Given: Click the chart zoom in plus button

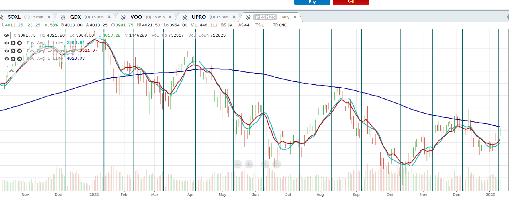Looking at the screenshot, I should tap(249, 164).
